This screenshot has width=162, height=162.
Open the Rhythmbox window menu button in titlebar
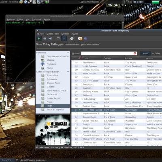37,31
